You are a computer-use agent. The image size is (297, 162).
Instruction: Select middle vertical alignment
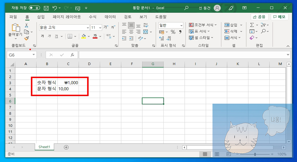tap(131, 25)
